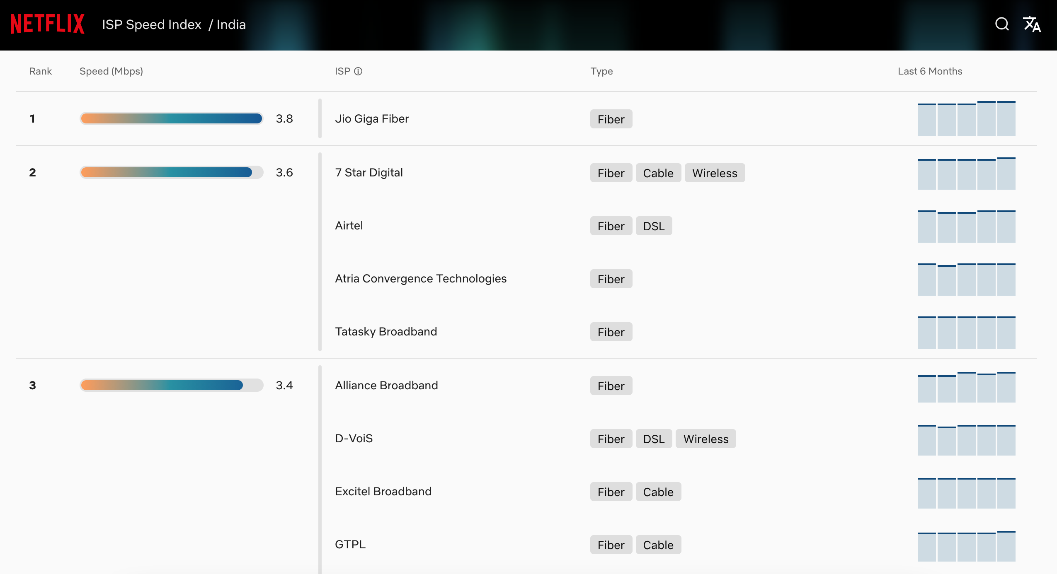Click rank number 1

[32, 119]
